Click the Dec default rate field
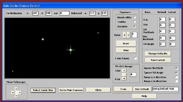The width and height of the screenshot is (183, 102). point(162,25)
